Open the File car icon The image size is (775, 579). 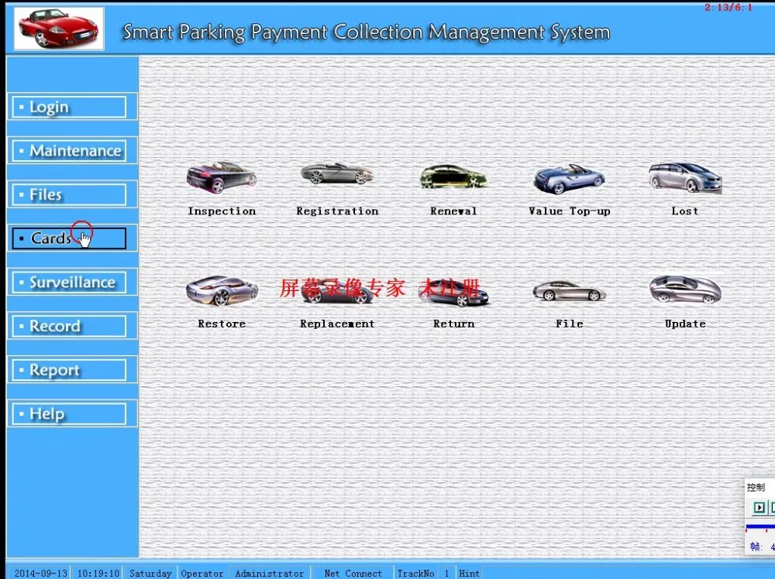569,292
